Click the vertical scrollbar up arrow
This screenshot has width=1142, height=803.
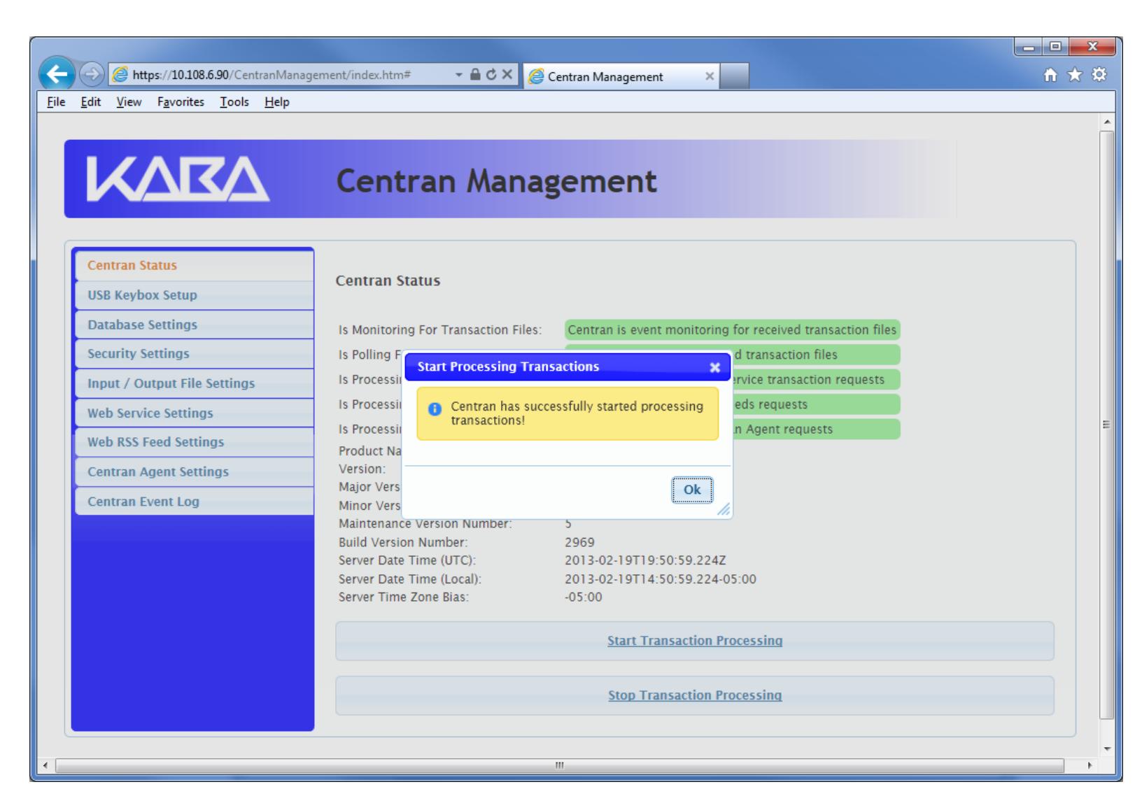point(1106,121)
